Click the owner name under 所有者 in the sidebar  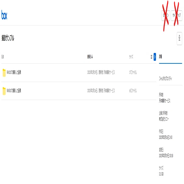click(x=164, y=101)
